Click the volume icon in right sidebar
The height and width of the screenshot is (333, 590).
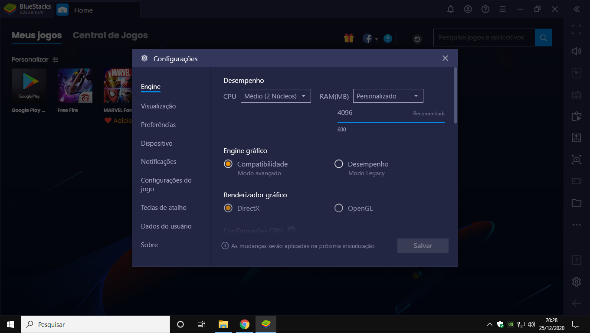pos(576,51)
